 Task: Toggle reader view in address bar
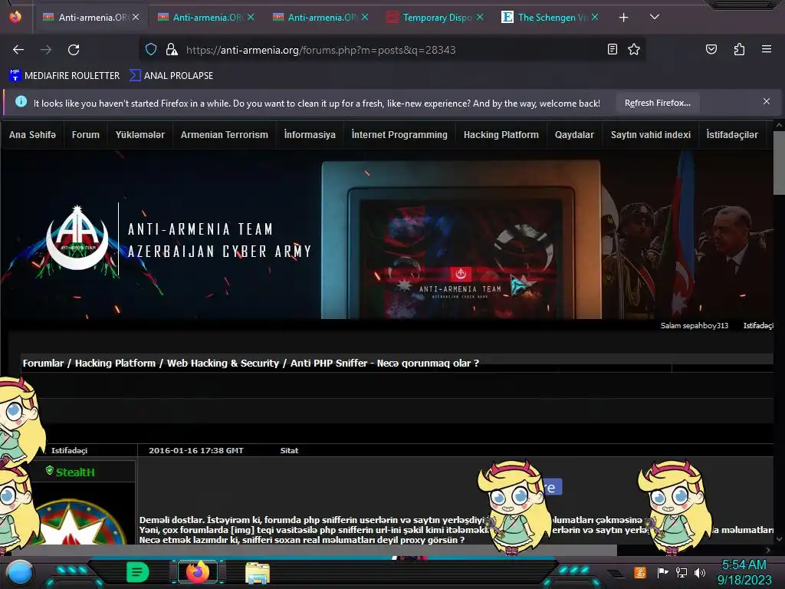click(x=613, y=49)
